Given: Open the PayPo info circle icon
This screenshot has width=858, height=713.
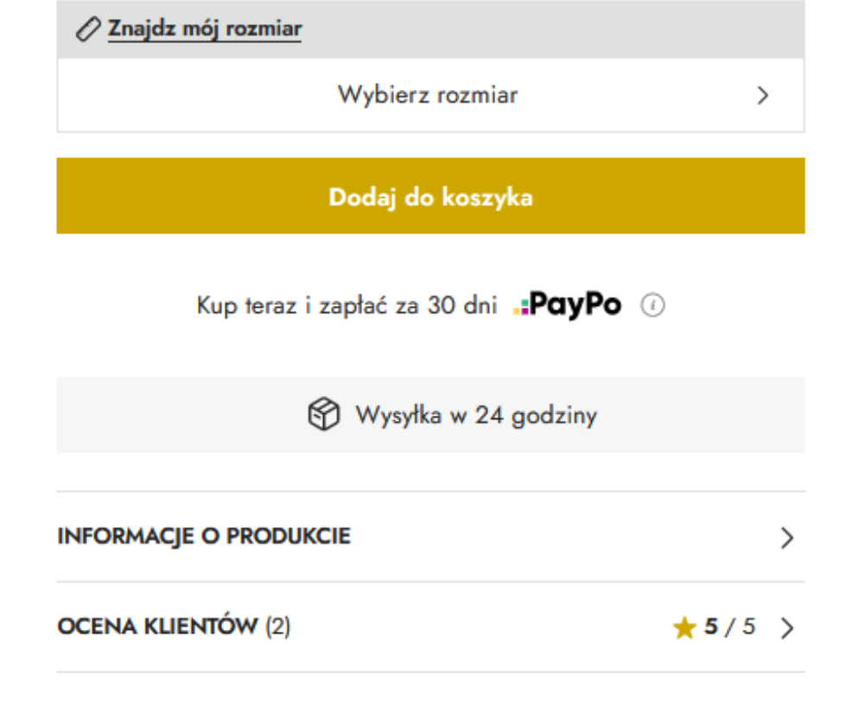Looking at the screenshot, I should tap(652, 305).
